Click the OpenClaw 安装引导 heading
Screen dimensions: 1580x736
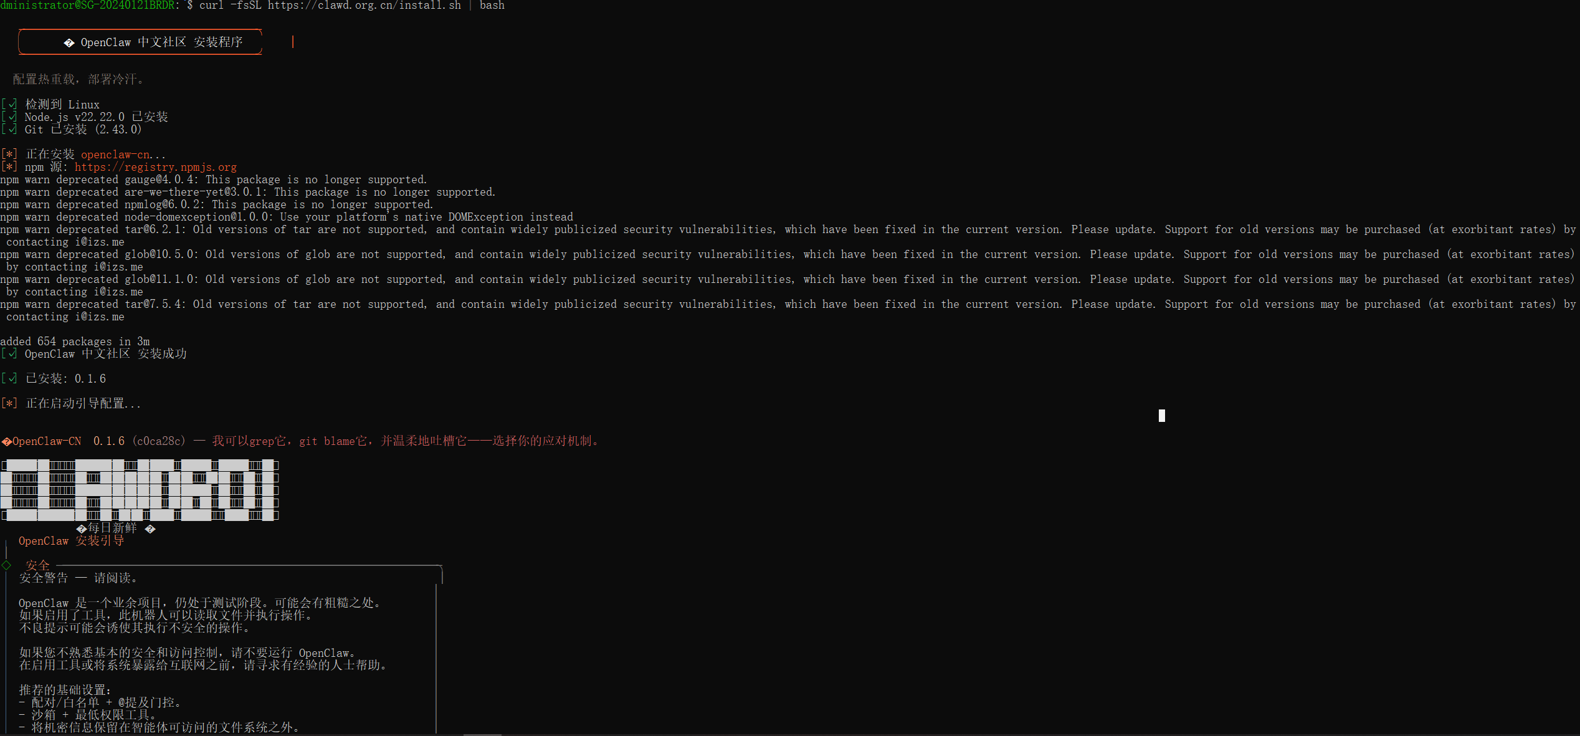point(71,541)
